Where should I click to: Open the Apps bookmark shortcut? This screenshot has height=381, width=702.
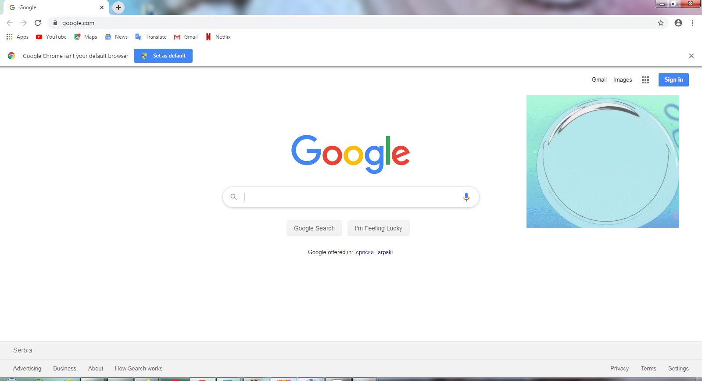(18, 37)
